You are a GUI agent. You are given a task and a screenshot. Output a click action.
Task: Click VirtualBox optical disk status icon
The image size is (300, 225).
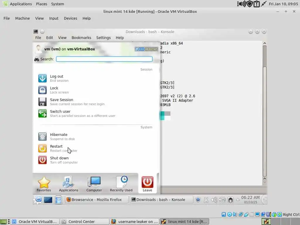coord(229,214)
